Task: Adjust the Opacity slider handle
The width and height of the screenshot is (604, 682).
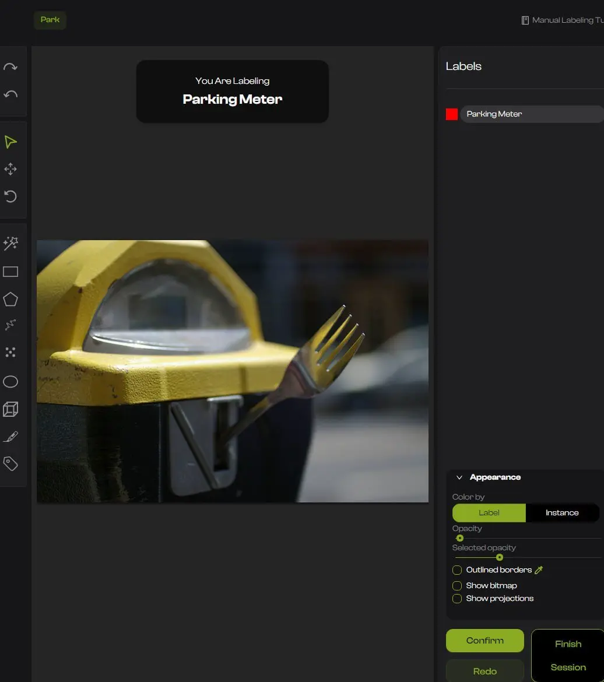Action: click(x=460, y=538)
